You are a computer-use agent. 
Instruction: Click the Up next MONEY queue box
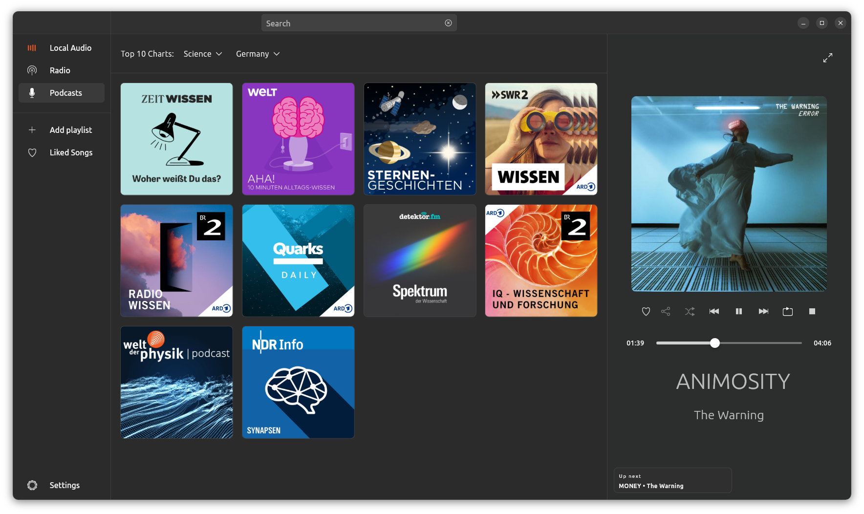(x=672, y=480)
